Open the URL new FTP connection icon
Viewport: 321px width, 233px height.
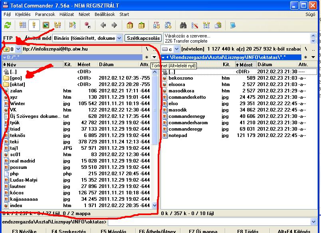[x=168, y=25]
